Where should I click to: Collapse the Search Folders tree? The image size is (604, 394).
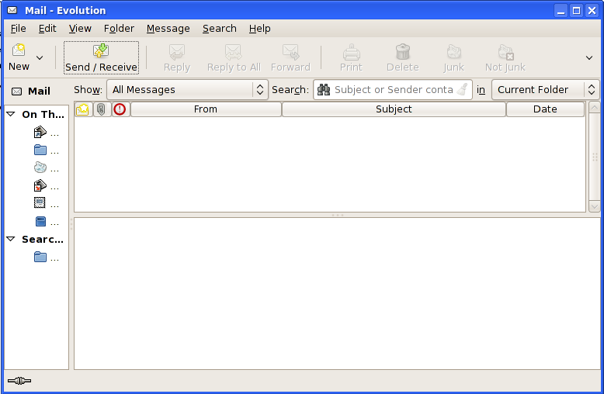pos(11,240)
